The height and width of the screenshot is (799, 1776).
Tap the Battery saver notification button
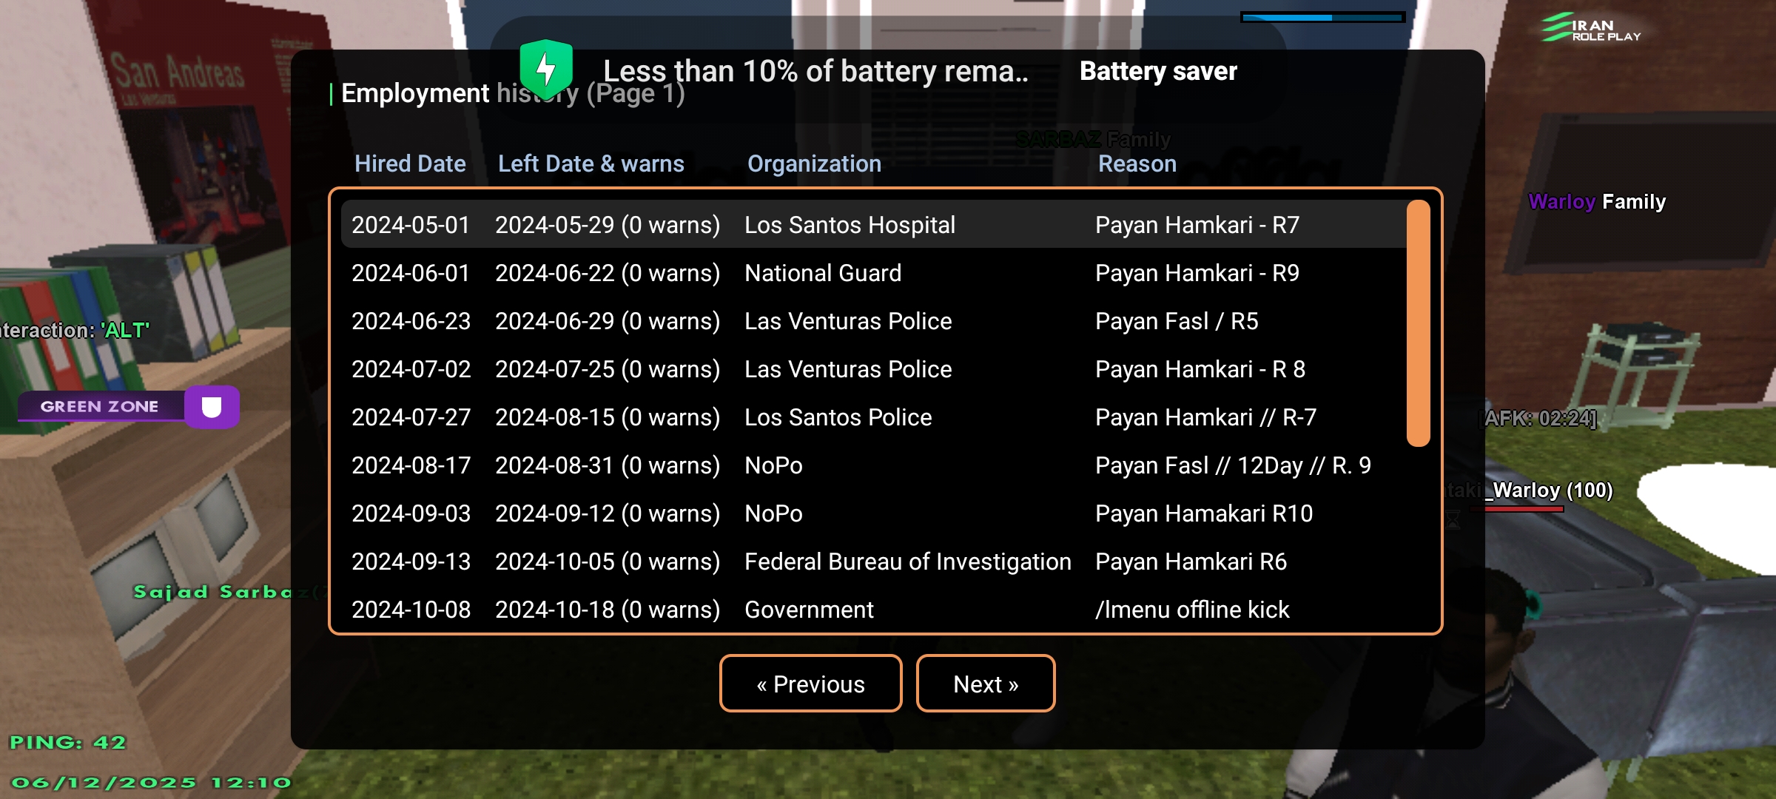click(x=1157, y=71)
